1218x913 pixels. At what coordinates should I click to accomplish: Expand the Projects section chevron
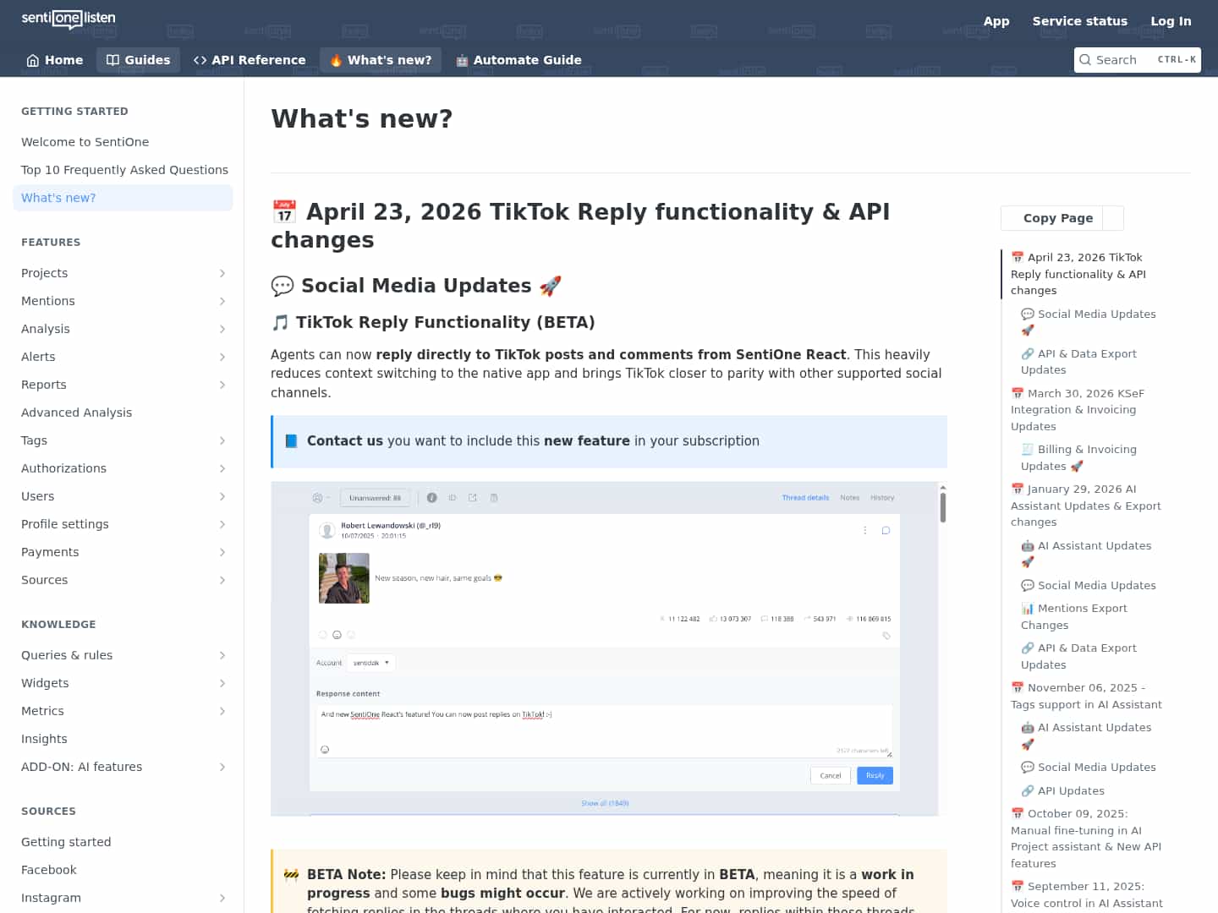click(222, 273)
